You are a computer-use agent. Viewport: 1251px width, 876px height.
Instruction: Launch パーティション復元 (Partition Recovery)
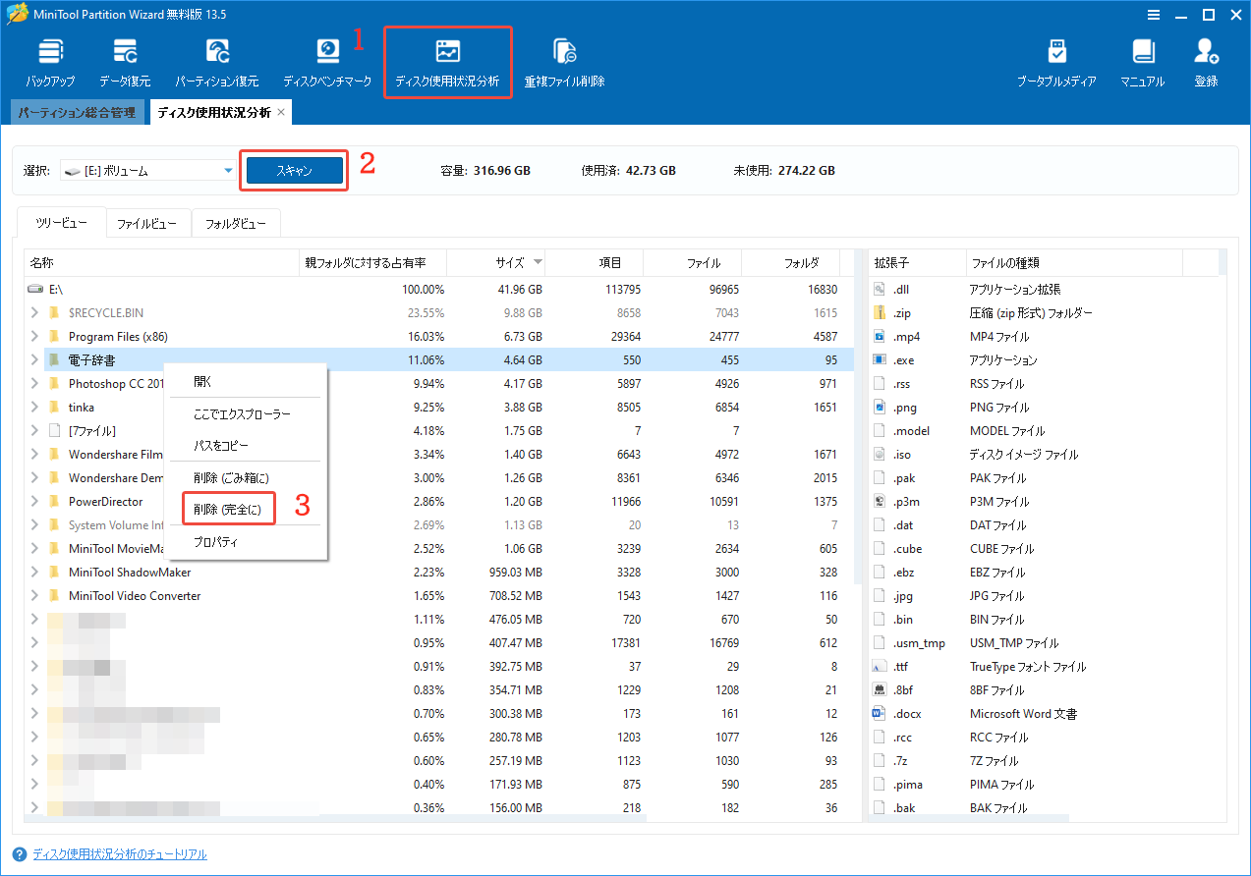click(216, 61)
